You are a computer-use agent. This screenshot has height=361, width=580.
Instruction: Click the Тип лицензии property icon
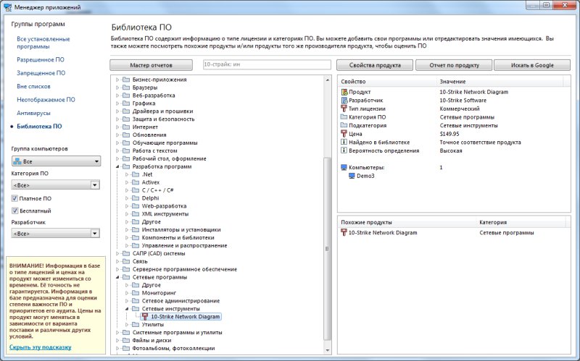click(344, 109)
